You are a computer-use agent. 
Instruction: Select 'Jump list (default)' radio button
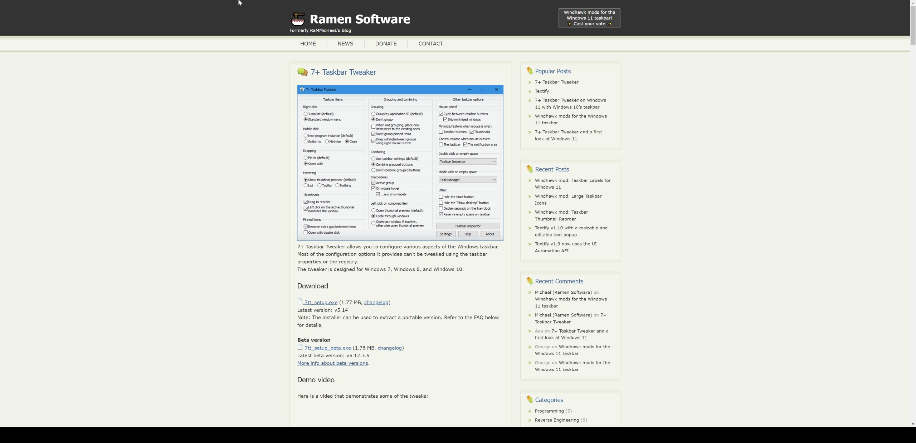coord(306,114)
